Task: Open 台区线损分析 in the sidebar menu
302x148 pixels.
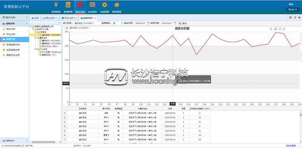Action: (14, 50)
